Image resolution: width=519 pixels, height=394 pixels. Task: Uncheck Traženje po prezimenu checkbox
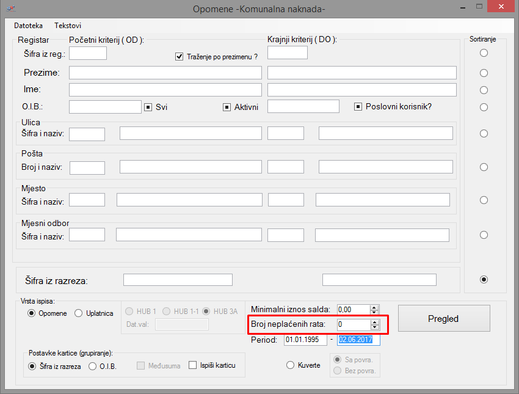(x=180, y=56)
